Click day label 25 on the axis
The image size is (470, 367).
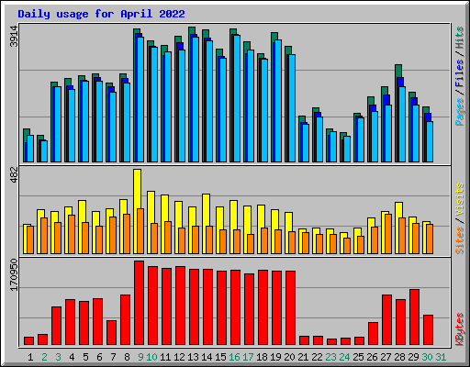[x=358, y=357]
